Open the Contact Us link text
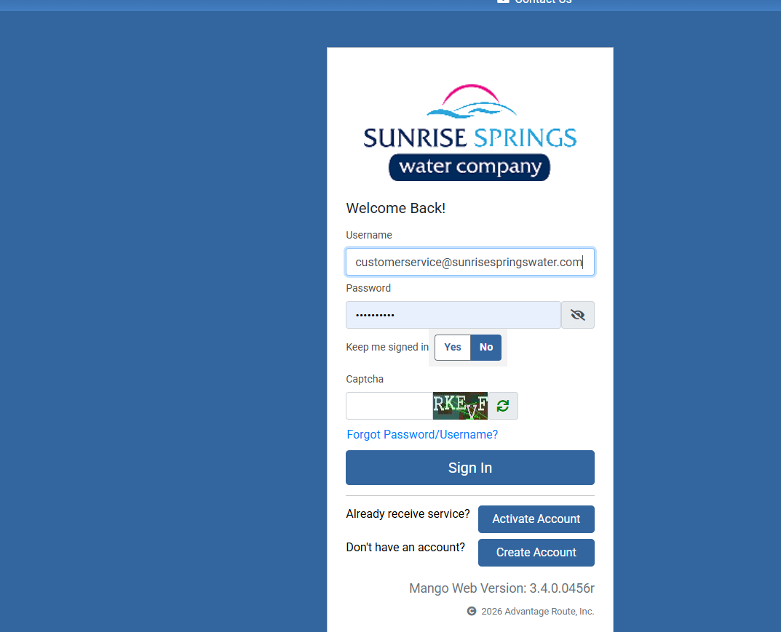 [x=543, y=2]
